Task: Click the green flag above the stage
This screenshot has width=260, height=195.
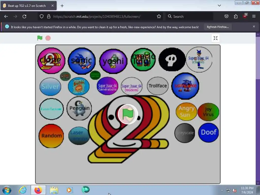Action: point(40,38)
